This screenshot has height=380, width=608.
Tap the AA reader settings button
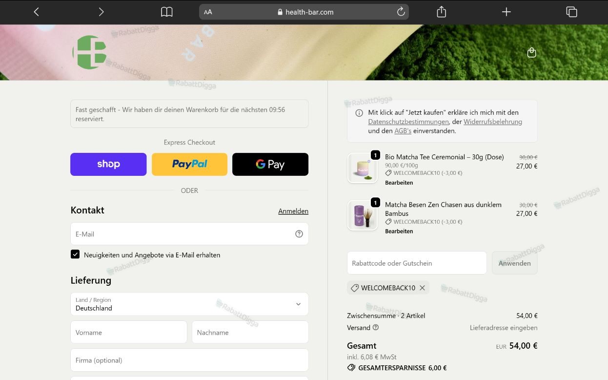click(x=208, y=12)
